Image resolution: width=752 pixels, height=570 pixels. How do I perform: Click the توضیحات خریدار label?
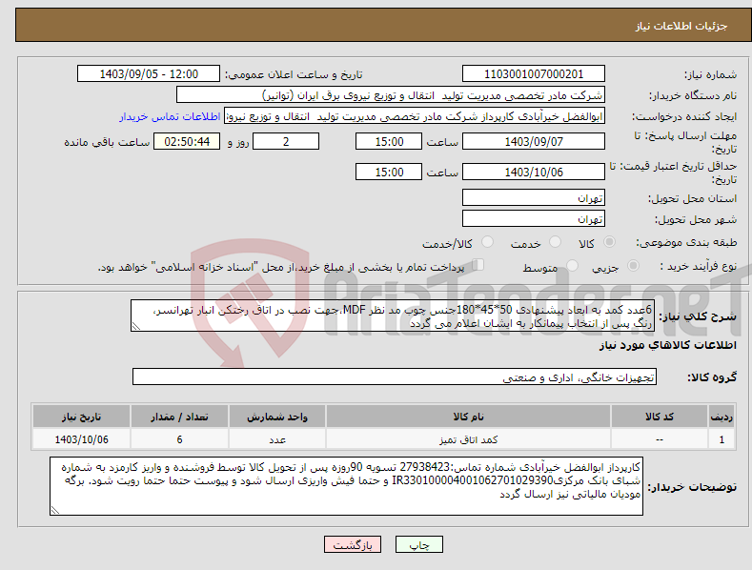692,487
